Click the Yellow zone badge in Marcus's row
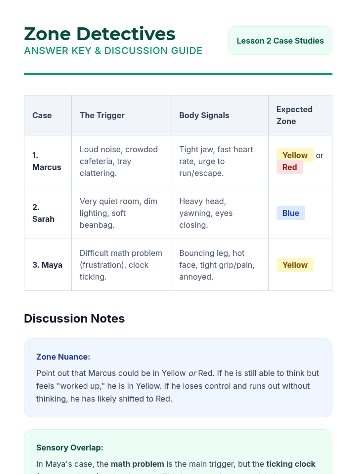The width and height of the screenshot is (356, 474). (x=295, y=155)
